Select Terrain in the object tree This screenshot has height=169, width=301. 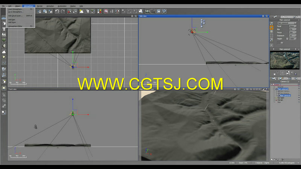[x=280, y=100]
